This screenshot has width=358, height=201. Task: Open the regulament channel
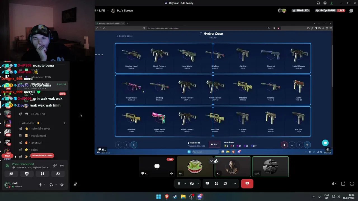(x=39, y=136)
